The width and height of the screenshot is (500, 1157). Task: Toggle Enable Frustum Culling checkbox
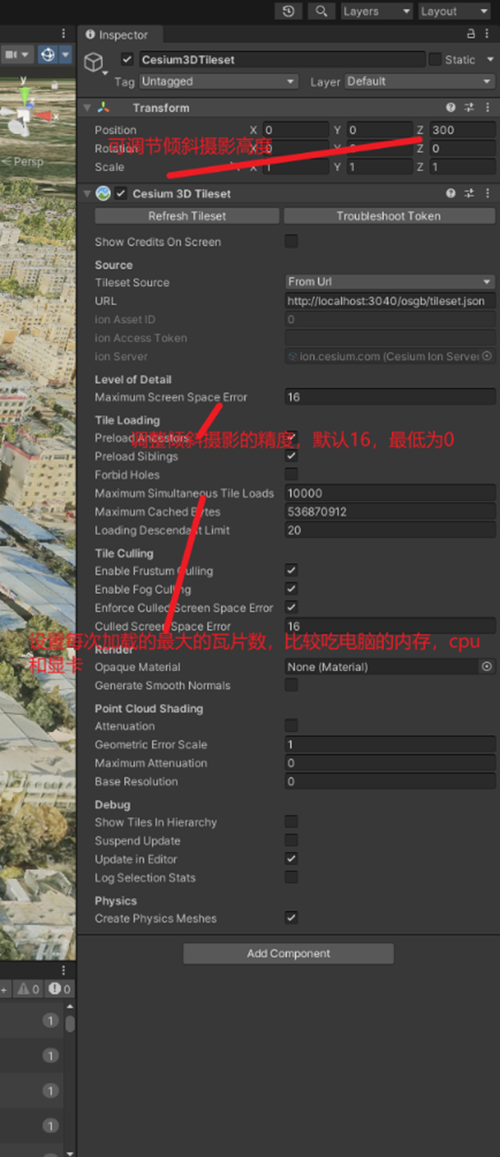291,570
